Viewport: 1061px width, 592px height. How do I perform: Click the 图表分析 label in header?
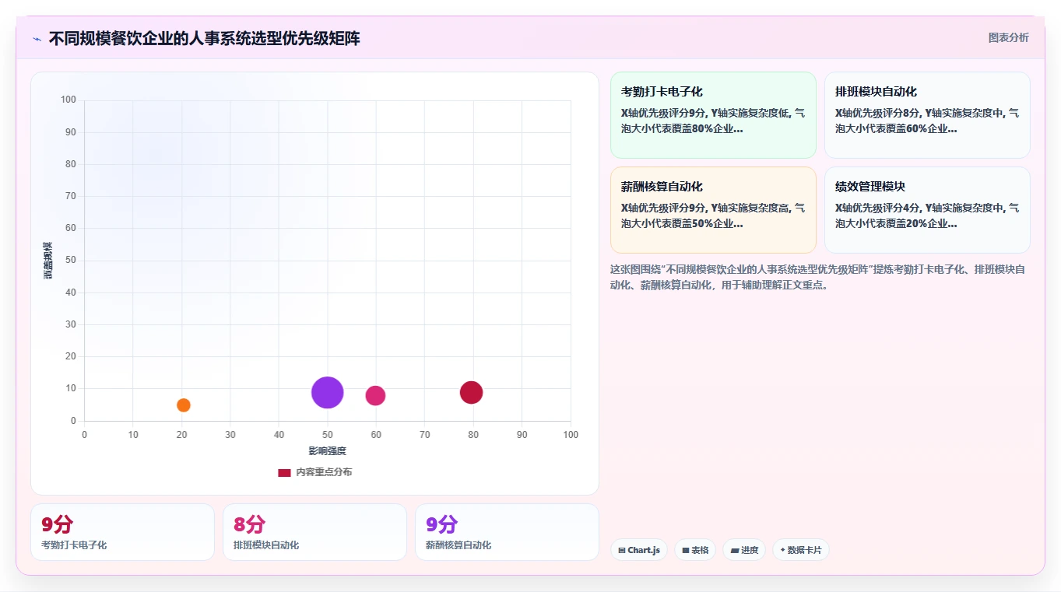click(1008, 38)
